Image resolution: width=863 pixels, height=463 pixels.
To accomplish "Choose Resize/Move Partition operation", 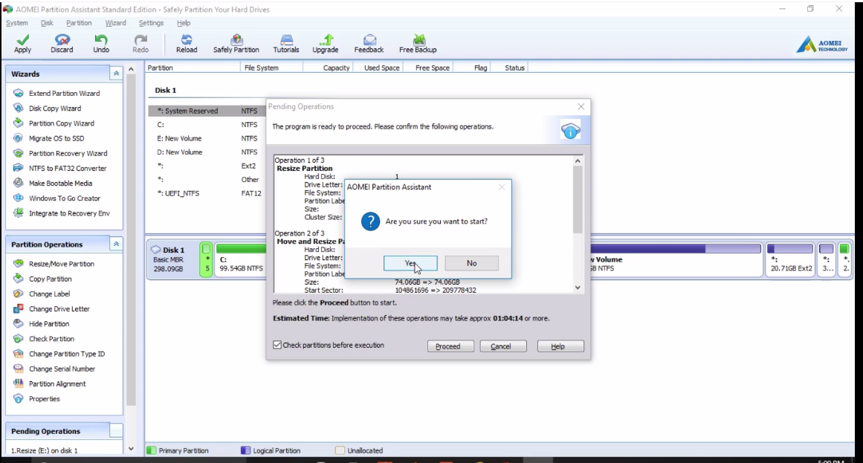I will click(62, 264).
